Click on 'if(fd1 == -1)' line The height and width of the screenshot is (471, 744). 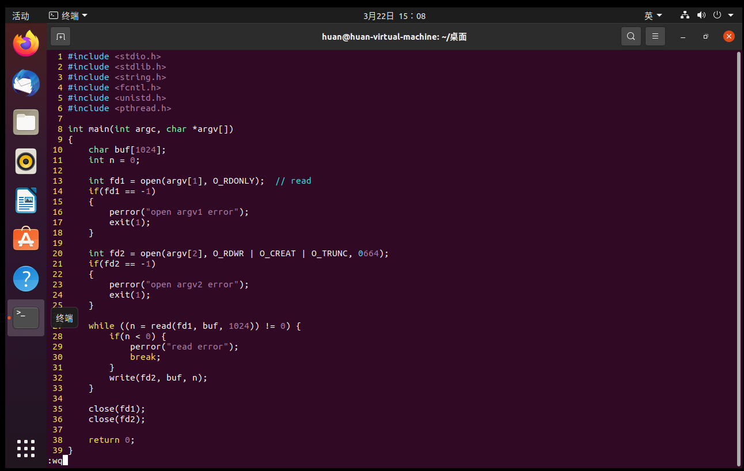tap(122, 191)
